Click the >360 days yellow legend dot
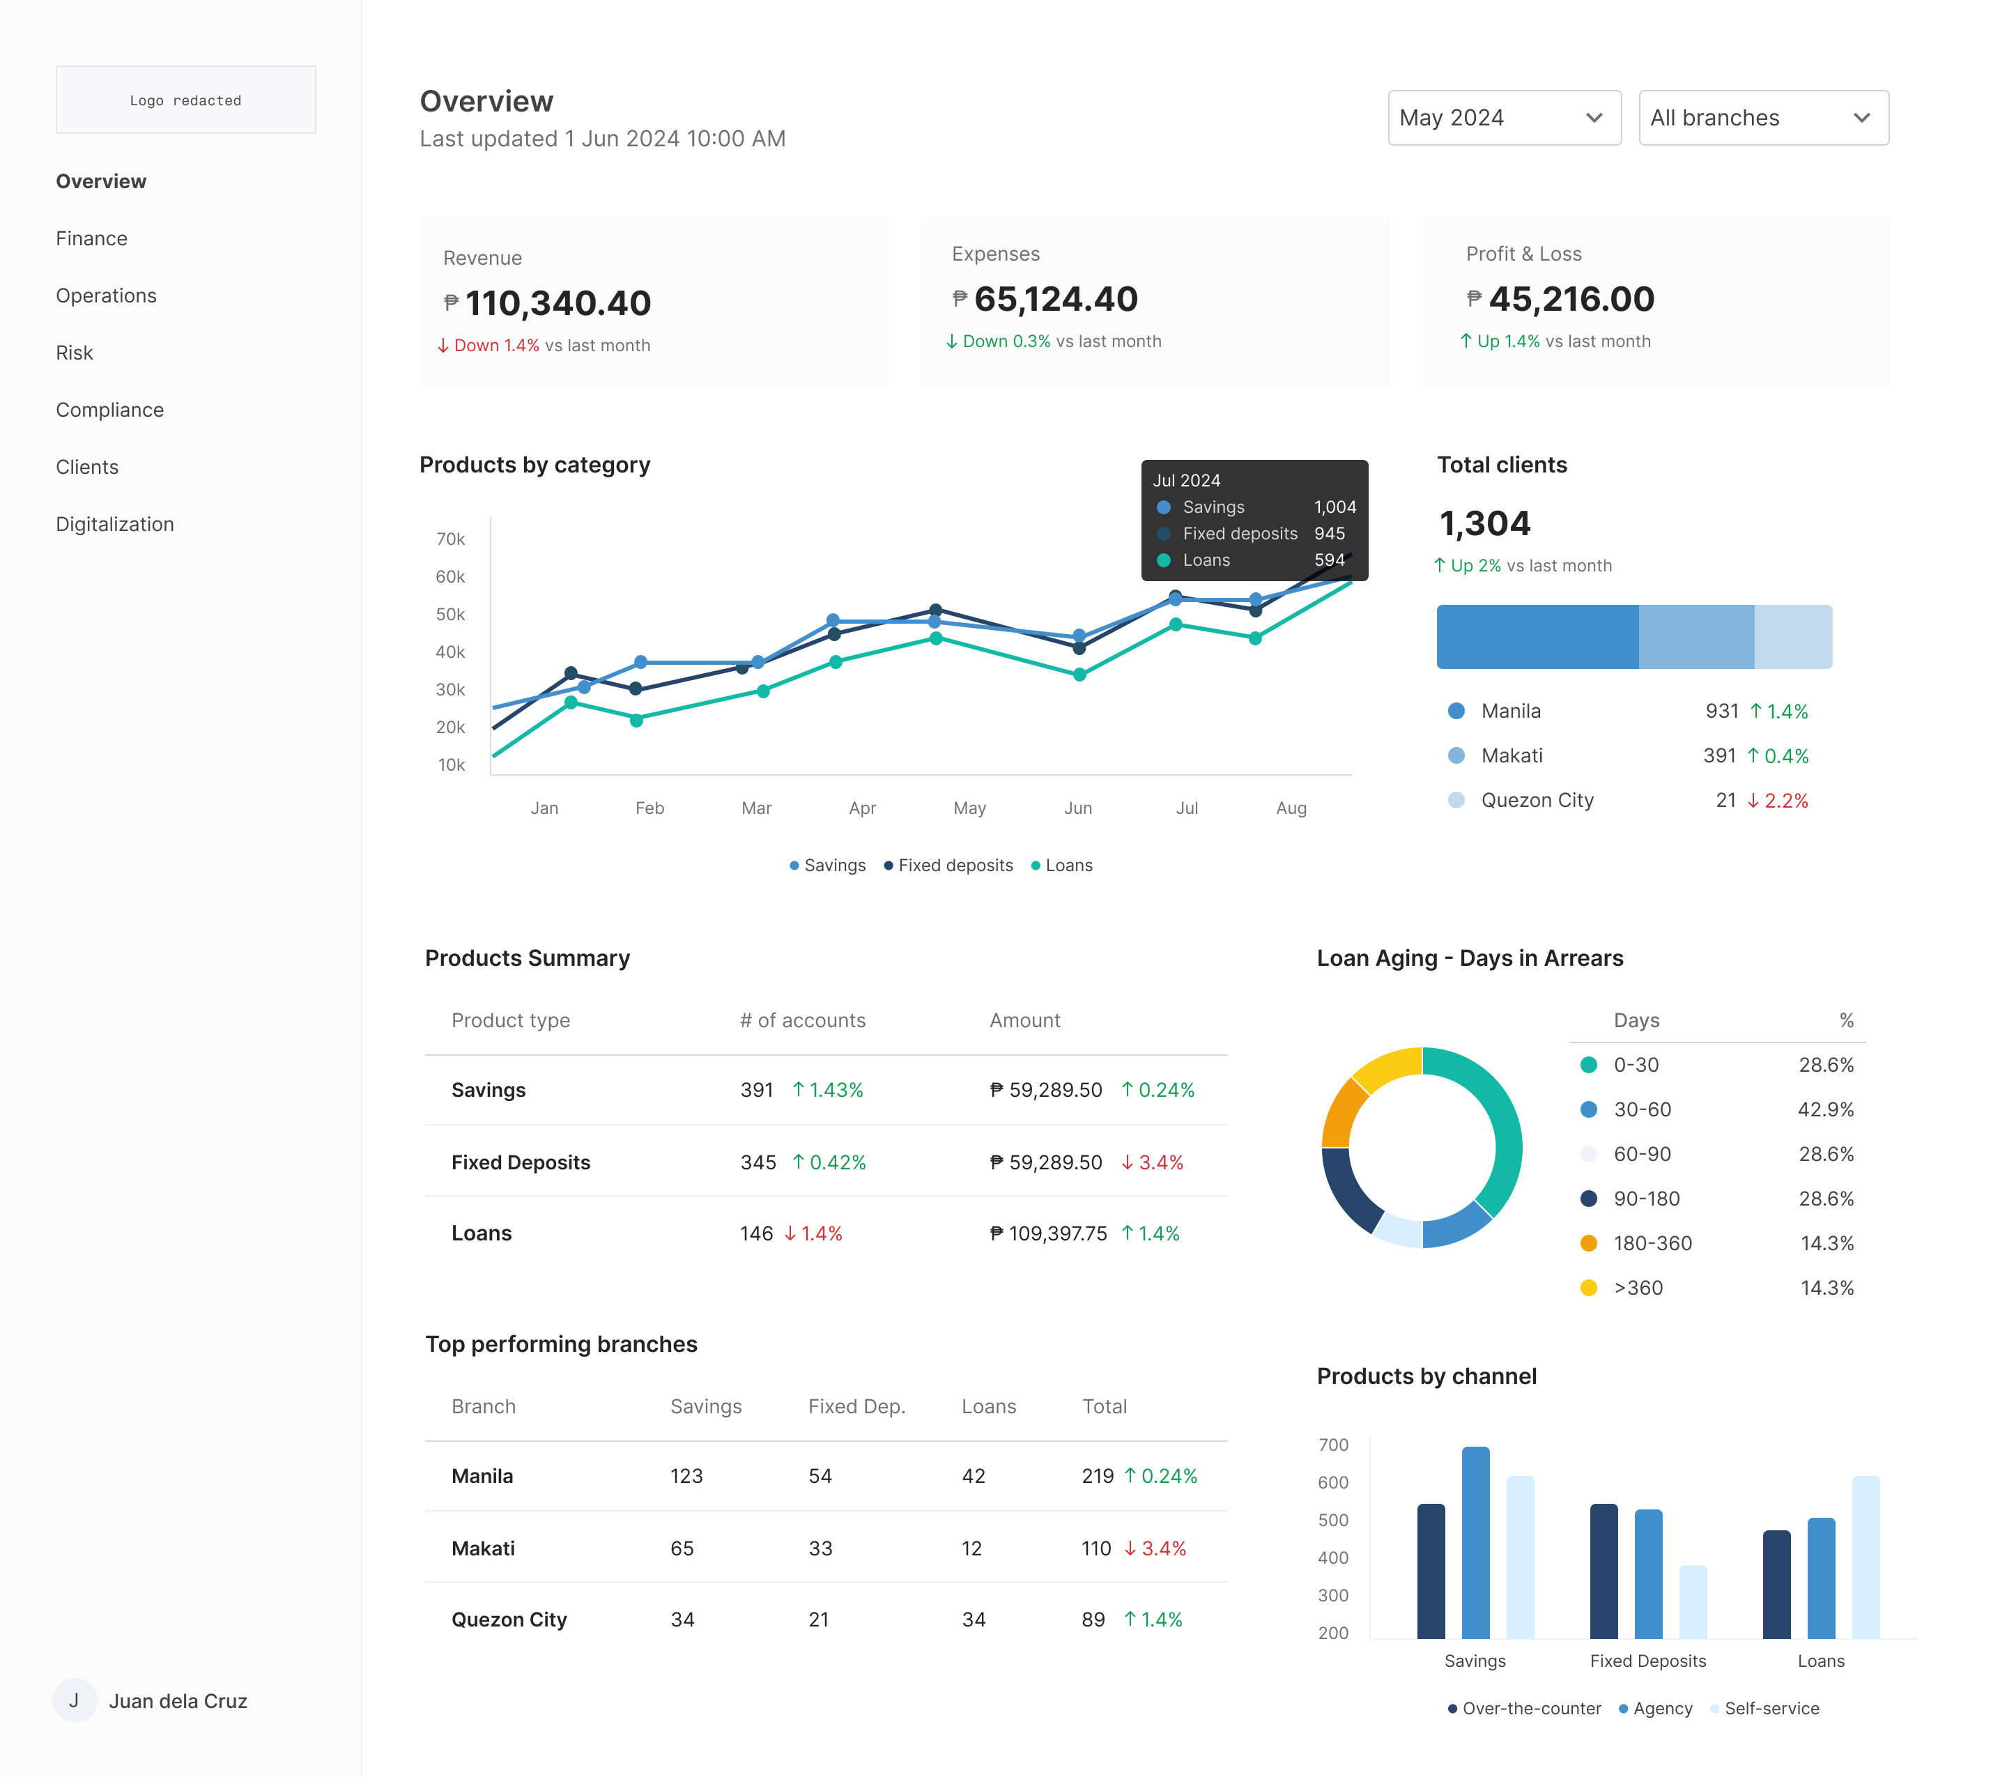This screenshot has width=2007, height=1777. [x=1587, y=1287]
